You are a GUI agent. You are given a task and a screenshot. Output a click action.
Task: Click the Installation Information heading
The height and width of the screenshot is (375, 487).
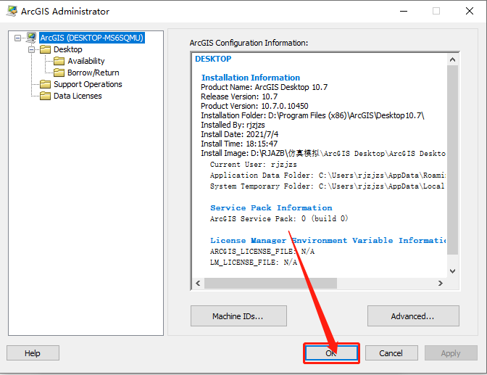click(251, 78)
